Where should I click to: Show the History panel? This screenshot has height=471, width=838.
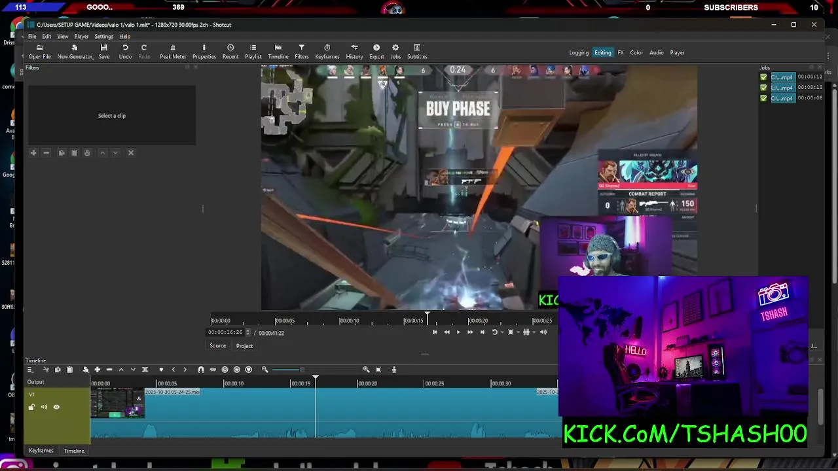coord(354,52)
